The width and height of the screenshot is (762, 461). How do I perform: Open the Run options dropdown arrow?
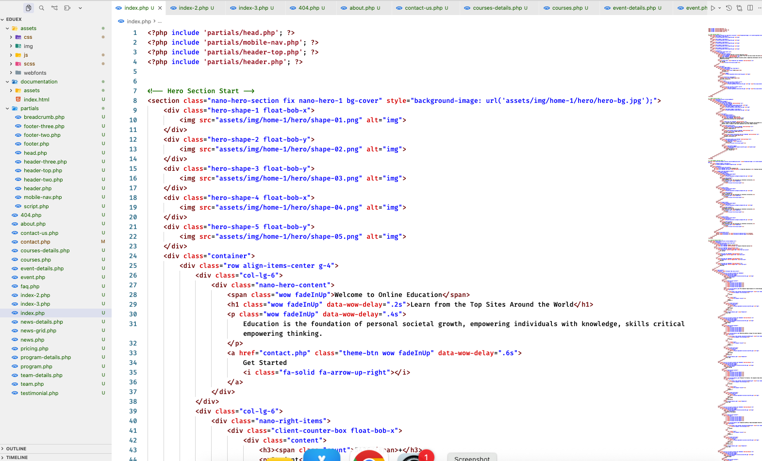coord(719,8)
